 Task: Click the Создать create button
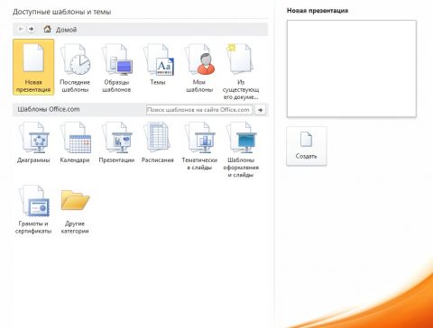point(306,146)
